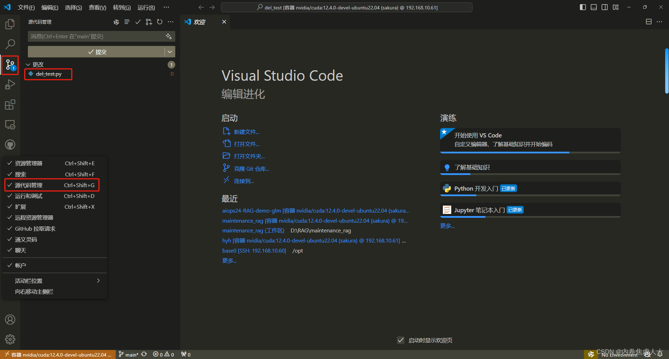Open the GitHub icon in activity bar
The height and width of the screenshot is (359, 669).
click(10, 145)
